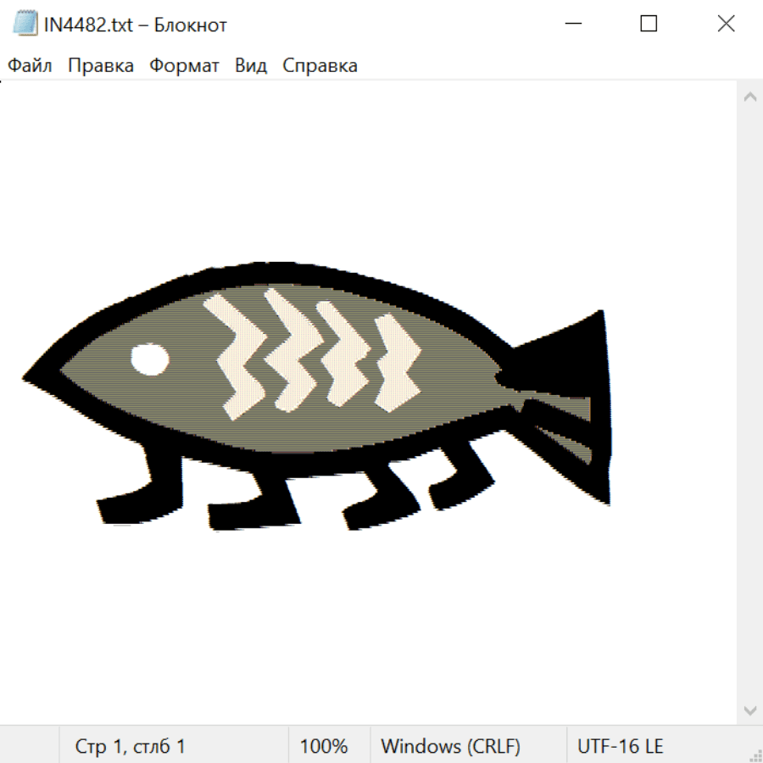The image size is (763, 763).
Task: Click the white eye of the fish
Action: [x=150, y=359]
